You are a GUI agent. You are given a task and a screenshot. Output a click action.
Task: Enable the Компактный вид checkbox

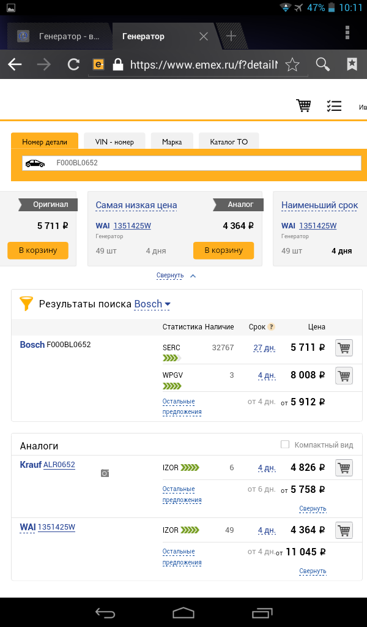284,445
